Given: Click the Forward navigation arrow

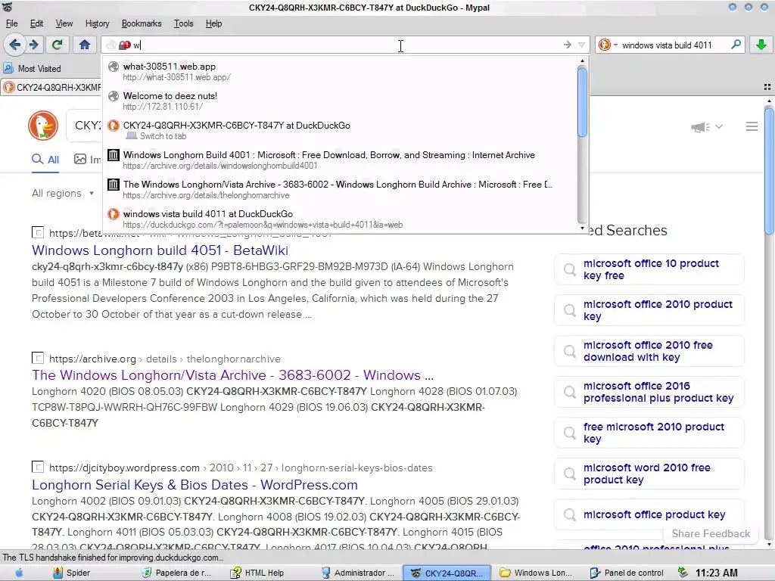Looking at the screenshot, I should [x=34, y=45].
